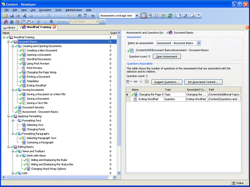The height and width of the screenshot is (187, 250).
Task: Click the tree's horizontal scrollbar right arrow
Action: point(114,177)
